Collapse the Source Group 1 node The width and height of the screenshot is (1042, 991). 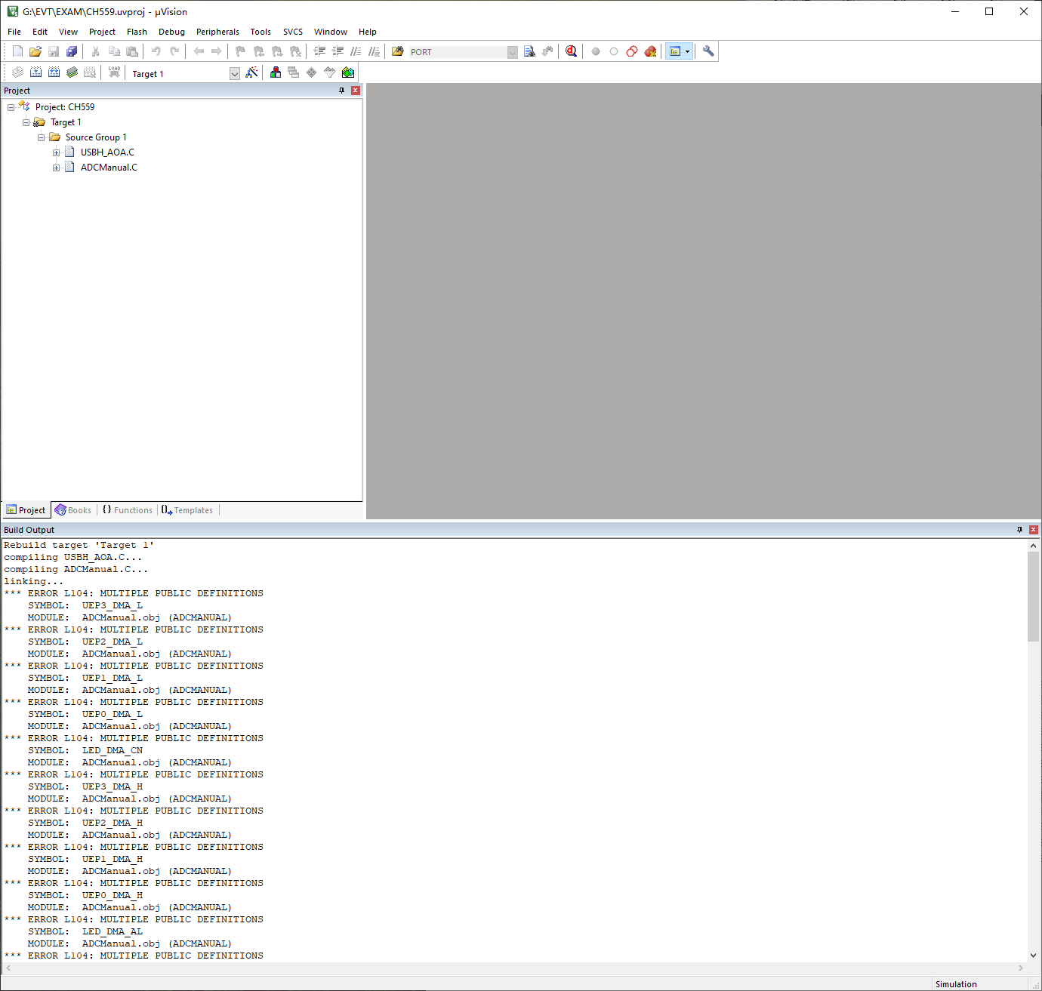tap(42, 137)
